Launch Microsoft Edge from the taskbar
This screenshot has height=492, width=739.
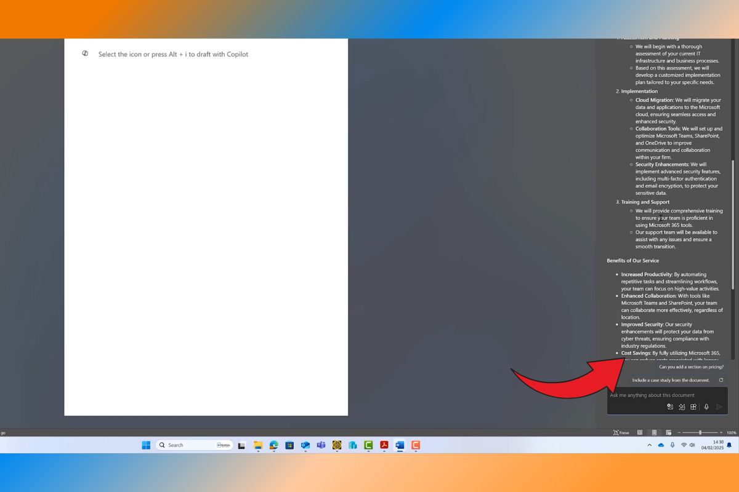[x=274, y=445]
